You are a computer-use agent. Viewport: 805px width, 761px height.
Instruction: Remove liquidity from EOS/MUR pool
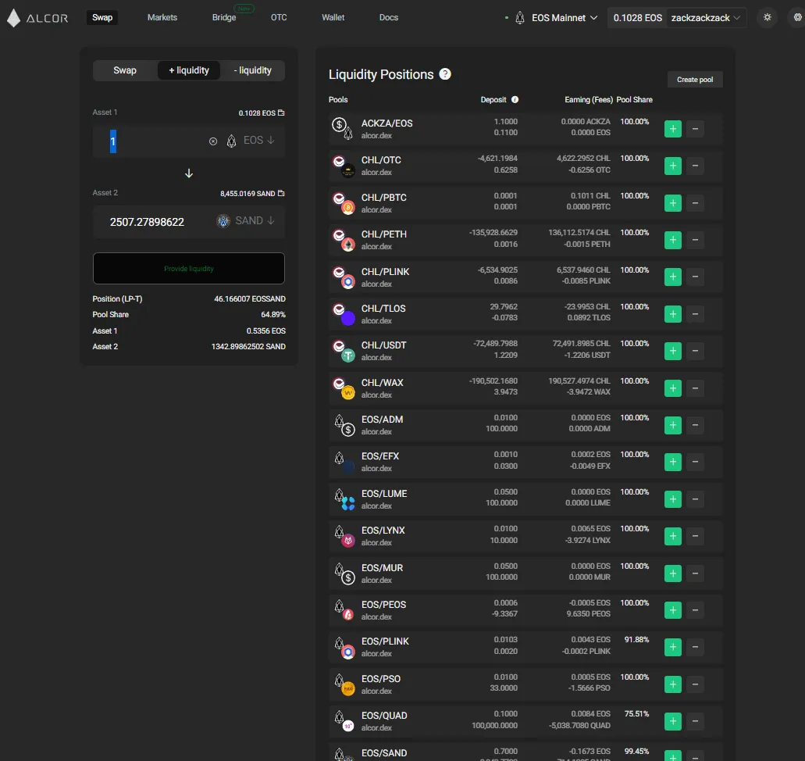tap(695, 573)
